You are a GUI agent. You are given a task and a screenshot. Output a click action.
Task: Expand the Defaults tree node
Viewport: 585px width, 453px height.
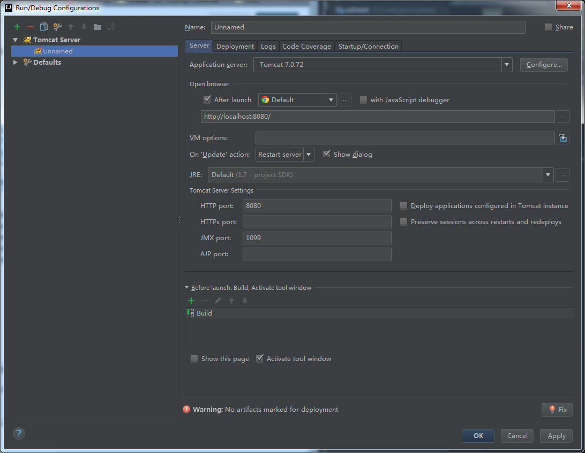pos(16,62)
